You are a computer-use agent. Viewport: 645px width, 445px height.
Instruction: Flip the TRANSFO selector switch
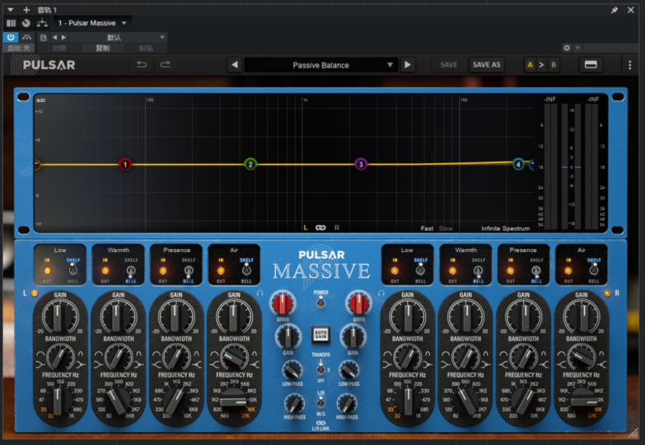[320, 370]
